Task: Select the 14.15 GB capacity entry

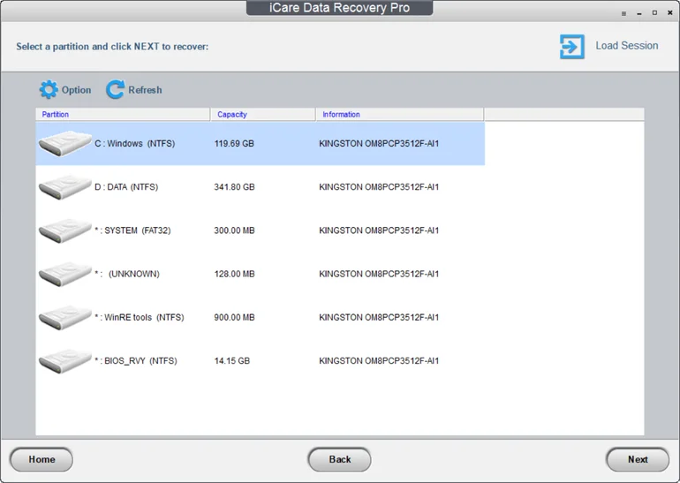Action: 232,361
